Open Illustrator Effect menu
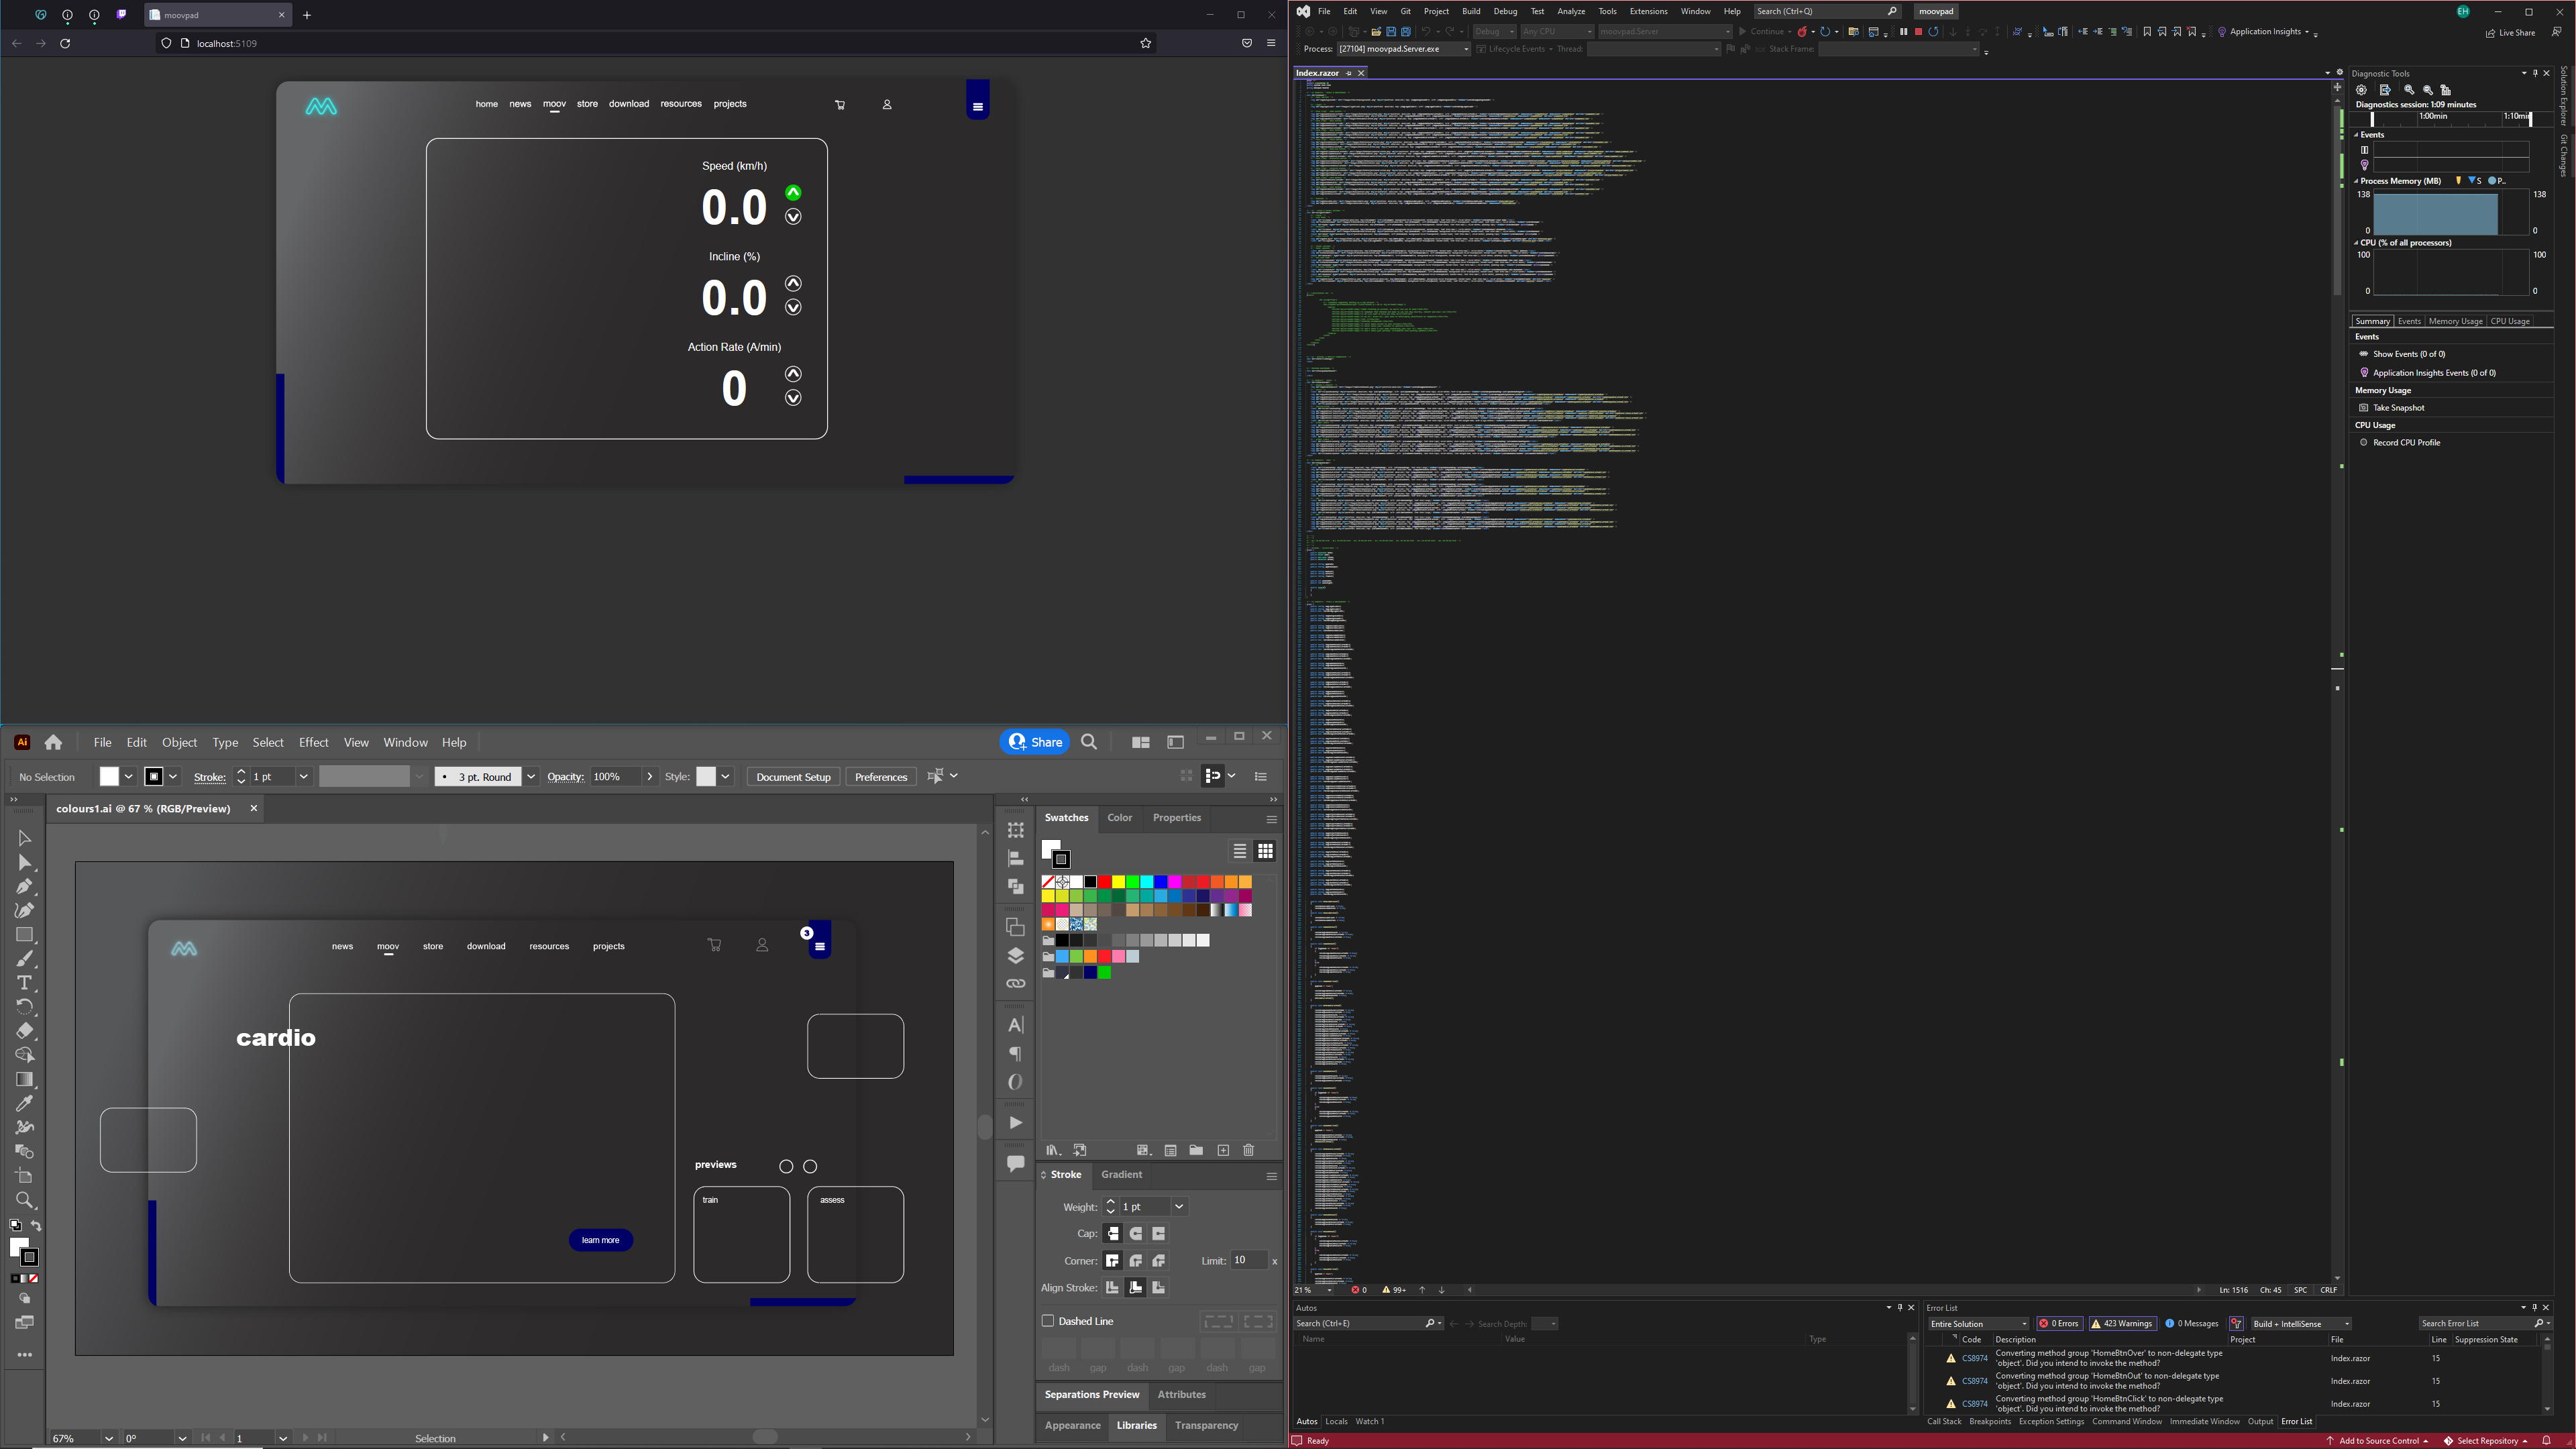2576x1449 pixels. click(x=313, y=742)
